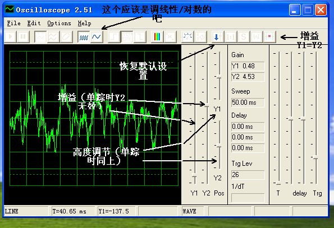Screen dimensions: 334x228
Task: Reset defaults with blue down-arrow icon
Action: pyautogui.click(x=217, y=37)
